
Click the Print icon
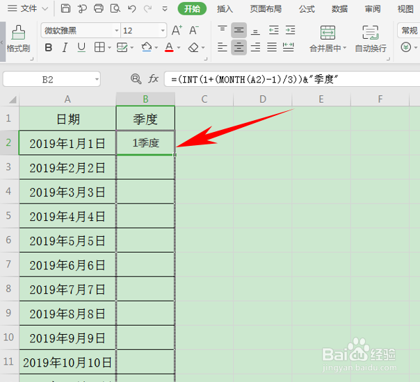coord(99,8)
